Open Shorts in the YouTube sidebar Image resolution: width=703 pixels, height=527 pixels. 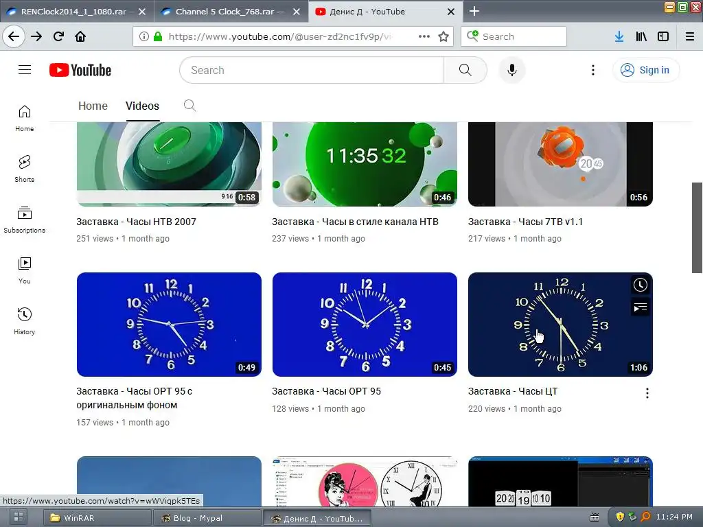25,169
